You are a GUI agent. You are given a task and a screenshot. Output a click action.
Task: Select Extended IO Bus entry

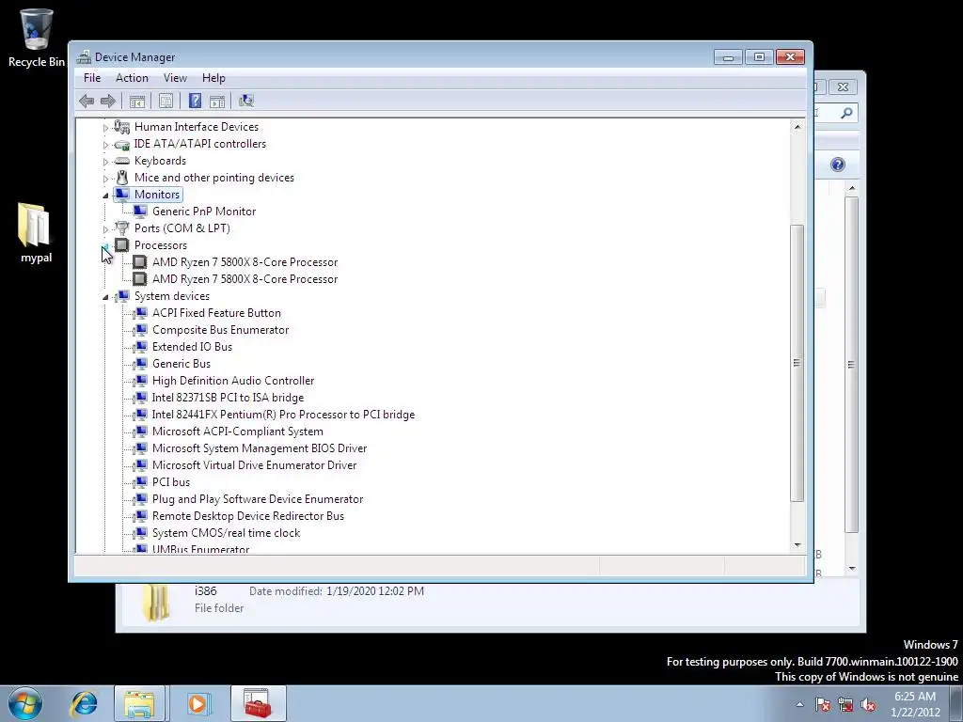click(192, 347)
